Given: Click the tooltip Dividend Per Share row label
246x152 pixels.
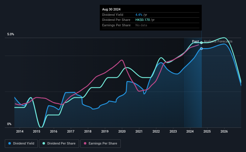Looking at the screenshot, I should point(116,20).
